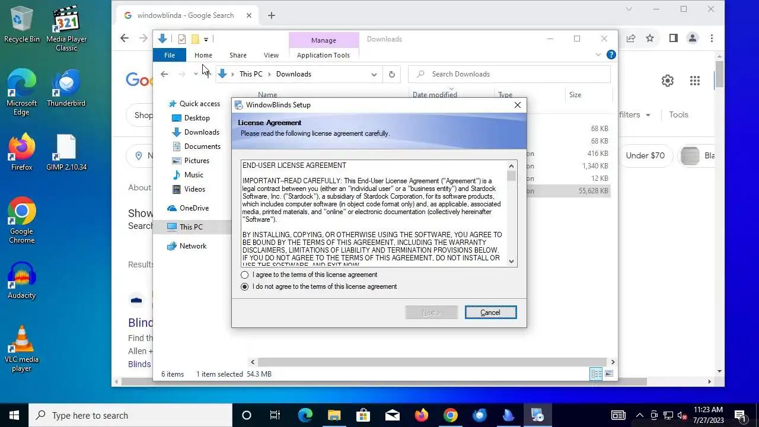Open the notification center icon
Viewport: 759px width, 427px height.
click(740, 415)
